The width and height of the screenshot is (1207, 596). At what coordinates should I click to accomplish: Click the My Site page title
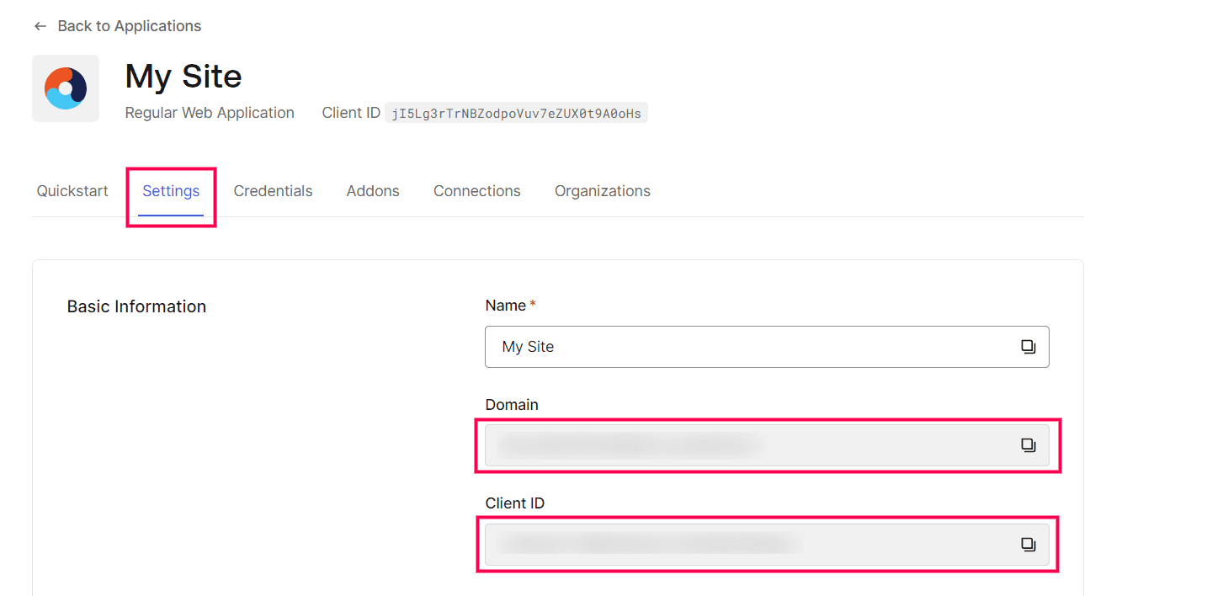click(183, 77)
